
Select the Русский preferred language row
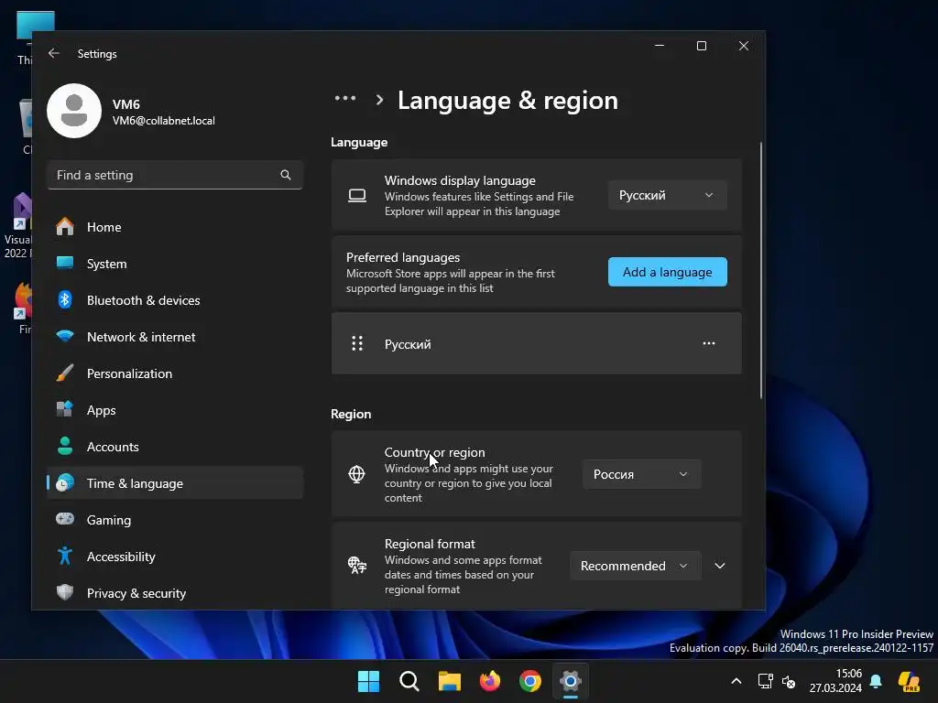point(537,343)
